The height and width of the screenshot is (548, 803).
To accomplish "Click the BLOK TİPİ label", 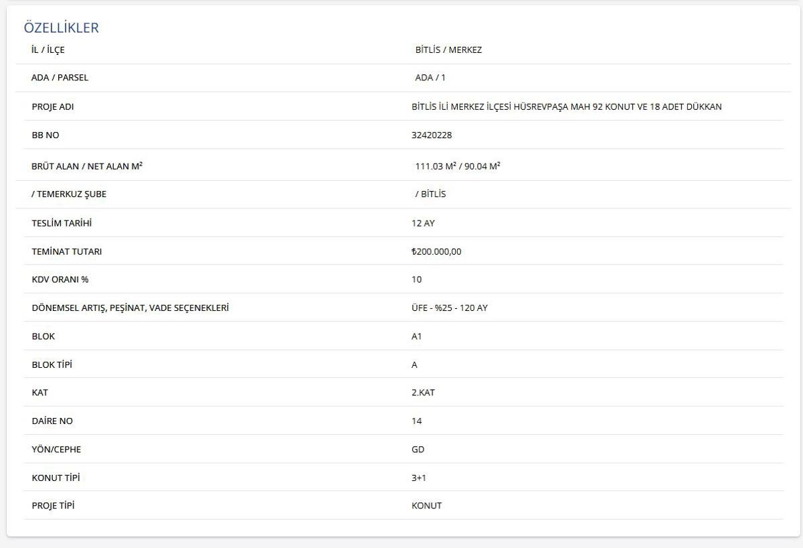I will [x=52, y=365].
